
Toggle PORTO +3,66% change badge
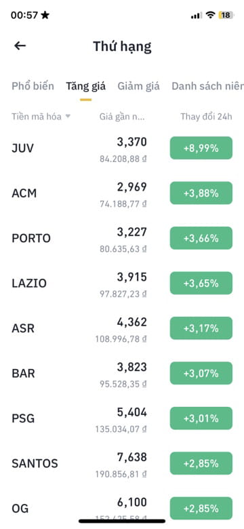(x=201, y=238)
